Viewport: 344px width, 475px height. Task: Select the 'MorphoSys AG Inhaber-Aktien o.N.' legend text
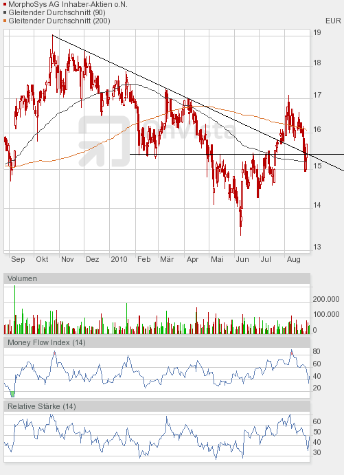[68, 5]
